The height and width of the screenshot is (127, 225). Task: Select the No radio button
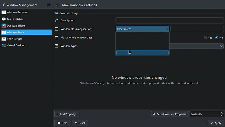[x=217, y=38]
